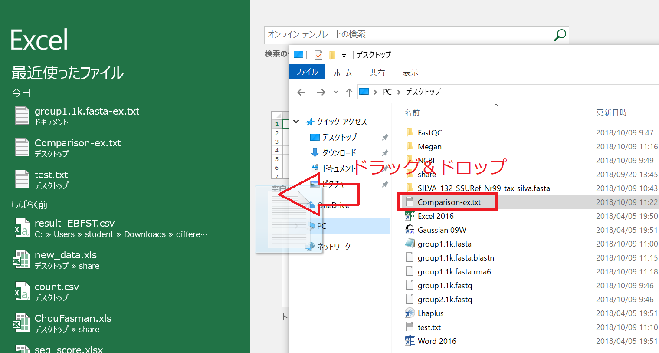
Task: Open the Quick Access Toolbar customize dropdown
Action: 344,56
